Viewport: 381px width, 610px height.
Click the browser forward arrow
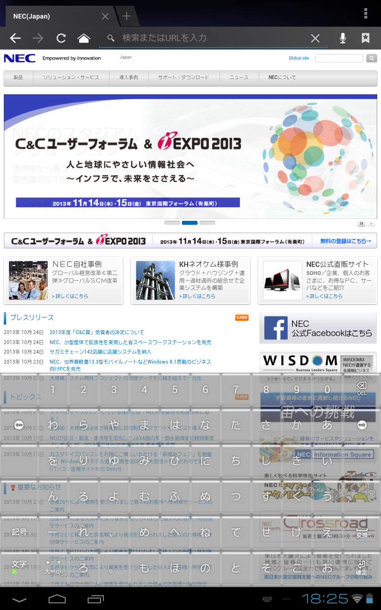38,38
